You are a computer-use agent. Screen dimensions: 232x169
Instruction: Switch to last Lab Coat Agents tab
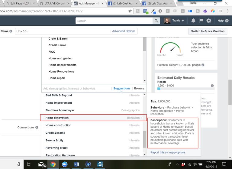pyautogui.click(x=157, y=3)
